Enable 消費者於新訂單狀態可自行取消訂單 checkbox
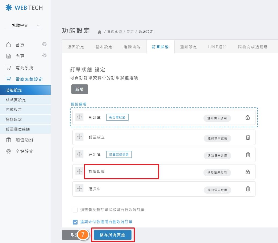278x243 pixels. pyautogui.click(x=75, y=210)
